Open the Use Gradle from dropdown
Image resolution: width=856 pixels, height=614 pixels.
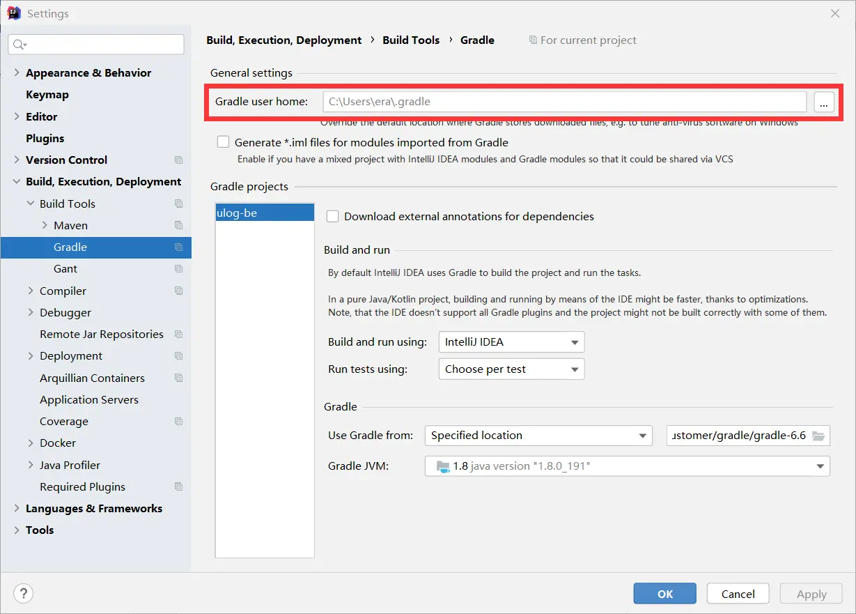pyautogui.click(x=538, y=436)
